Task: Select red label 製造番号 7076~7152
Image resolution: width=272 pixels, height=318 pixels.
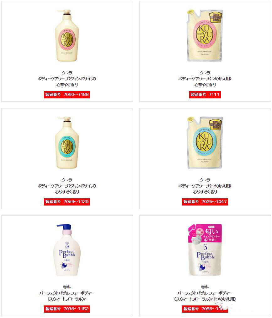Action: pyautogui.click(x=67, y=309)
